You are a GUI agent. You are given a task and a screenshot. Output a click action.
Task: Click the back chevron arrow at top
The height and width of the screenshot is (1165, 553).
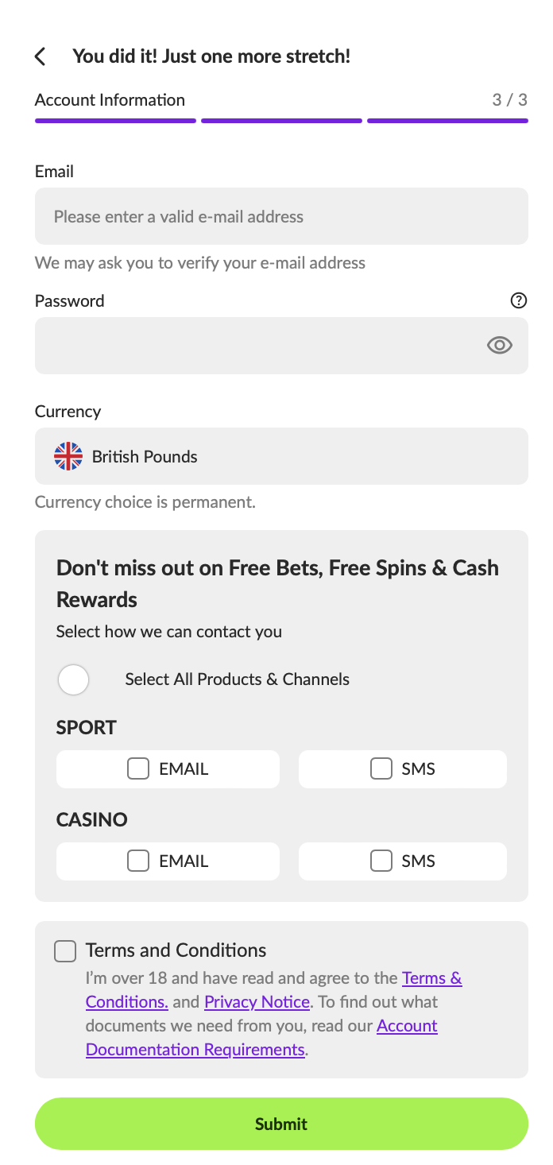(39, 56)
